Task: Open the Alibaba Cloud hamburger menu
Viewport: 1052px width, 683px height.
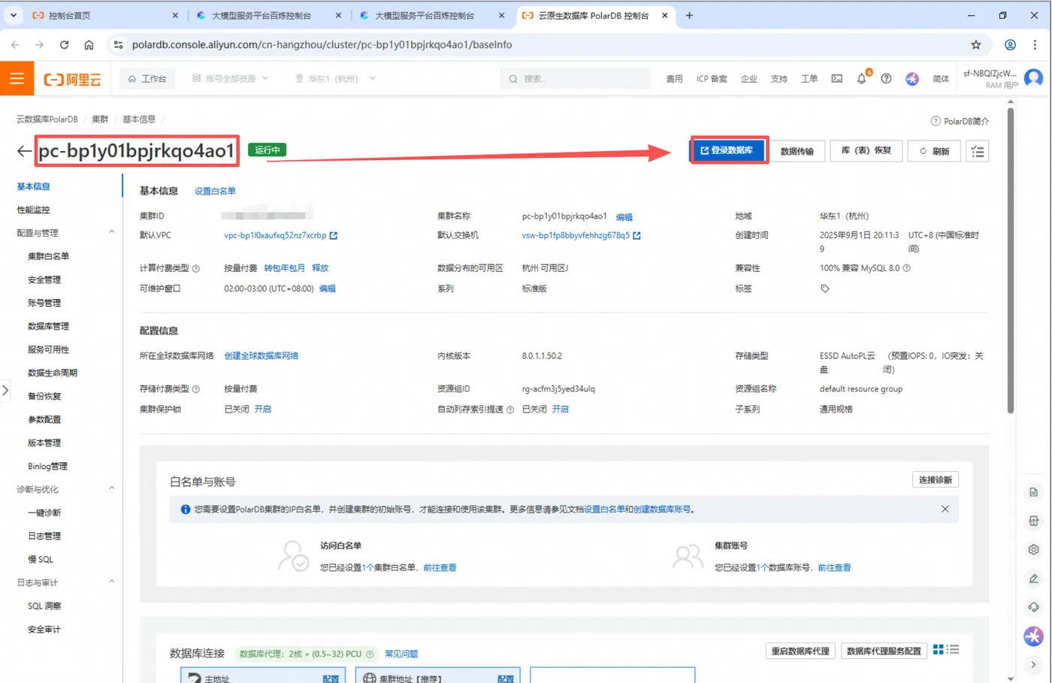Action: click(17, 78)
